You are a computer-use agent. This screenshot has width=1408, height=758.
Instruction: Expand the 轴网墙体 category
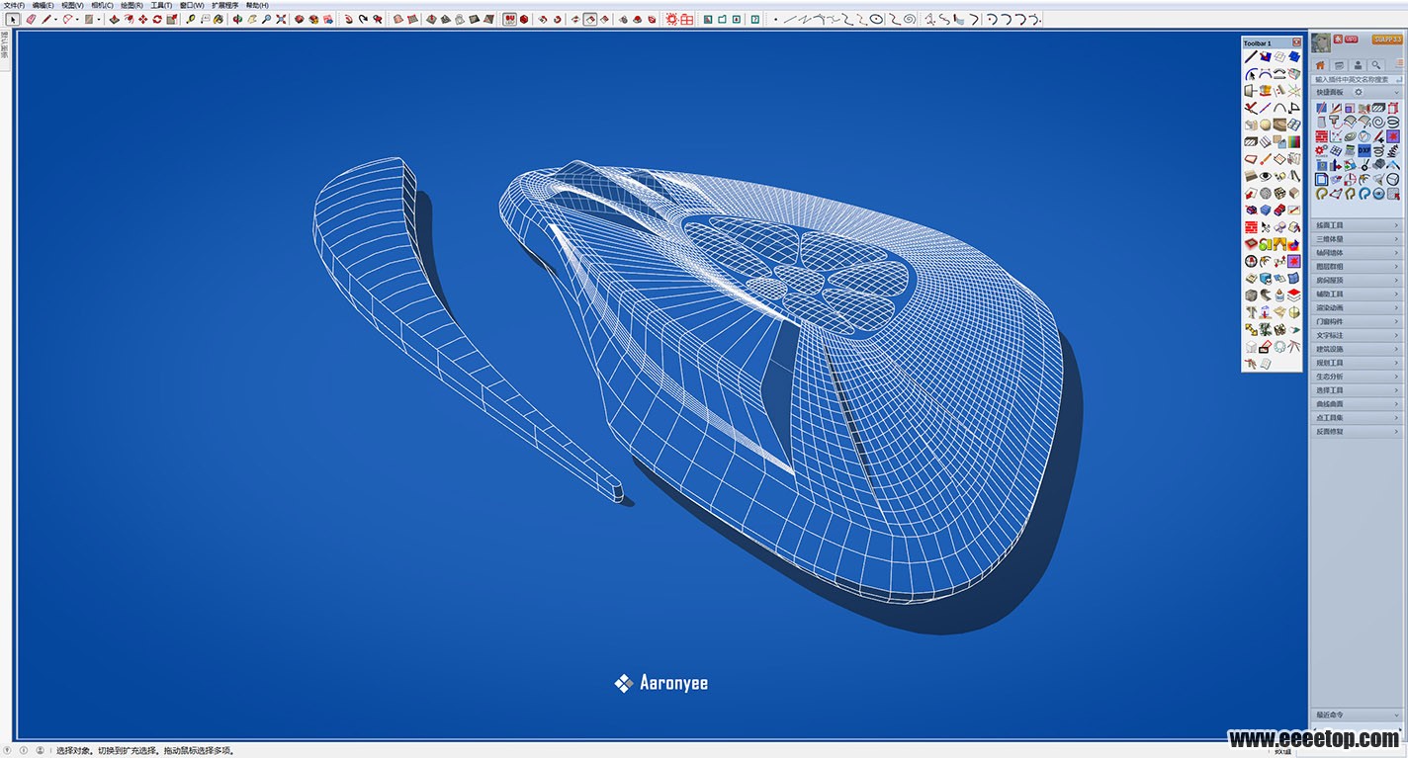pos(1357,253)
